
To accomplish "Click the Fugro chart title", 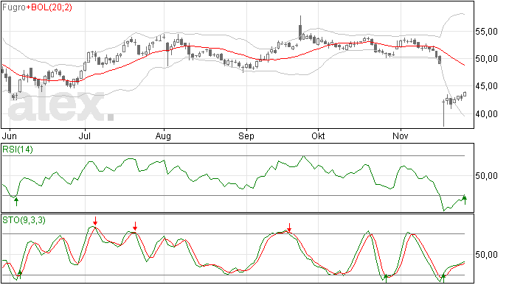I will click(x=14, y=7).
